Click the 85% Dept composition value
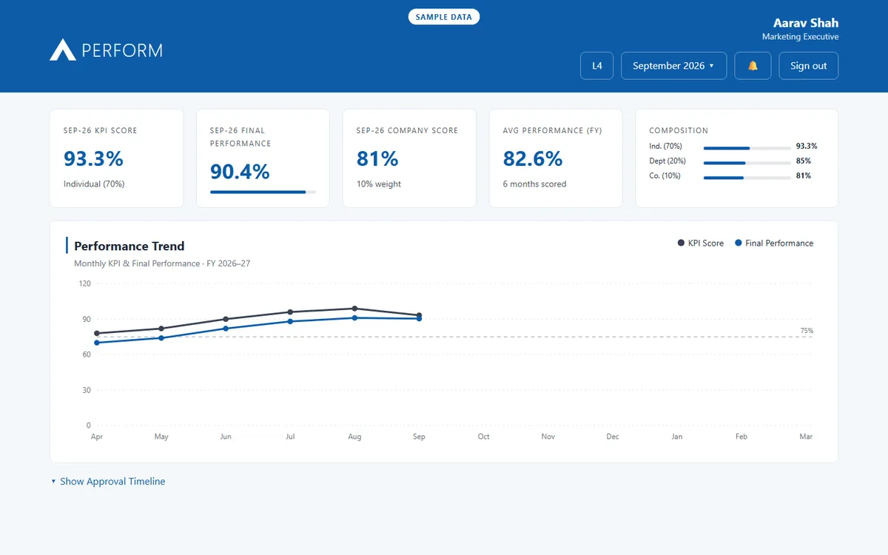Image resolution: width=888 pixels, height=555 pixels. point(804,161)
